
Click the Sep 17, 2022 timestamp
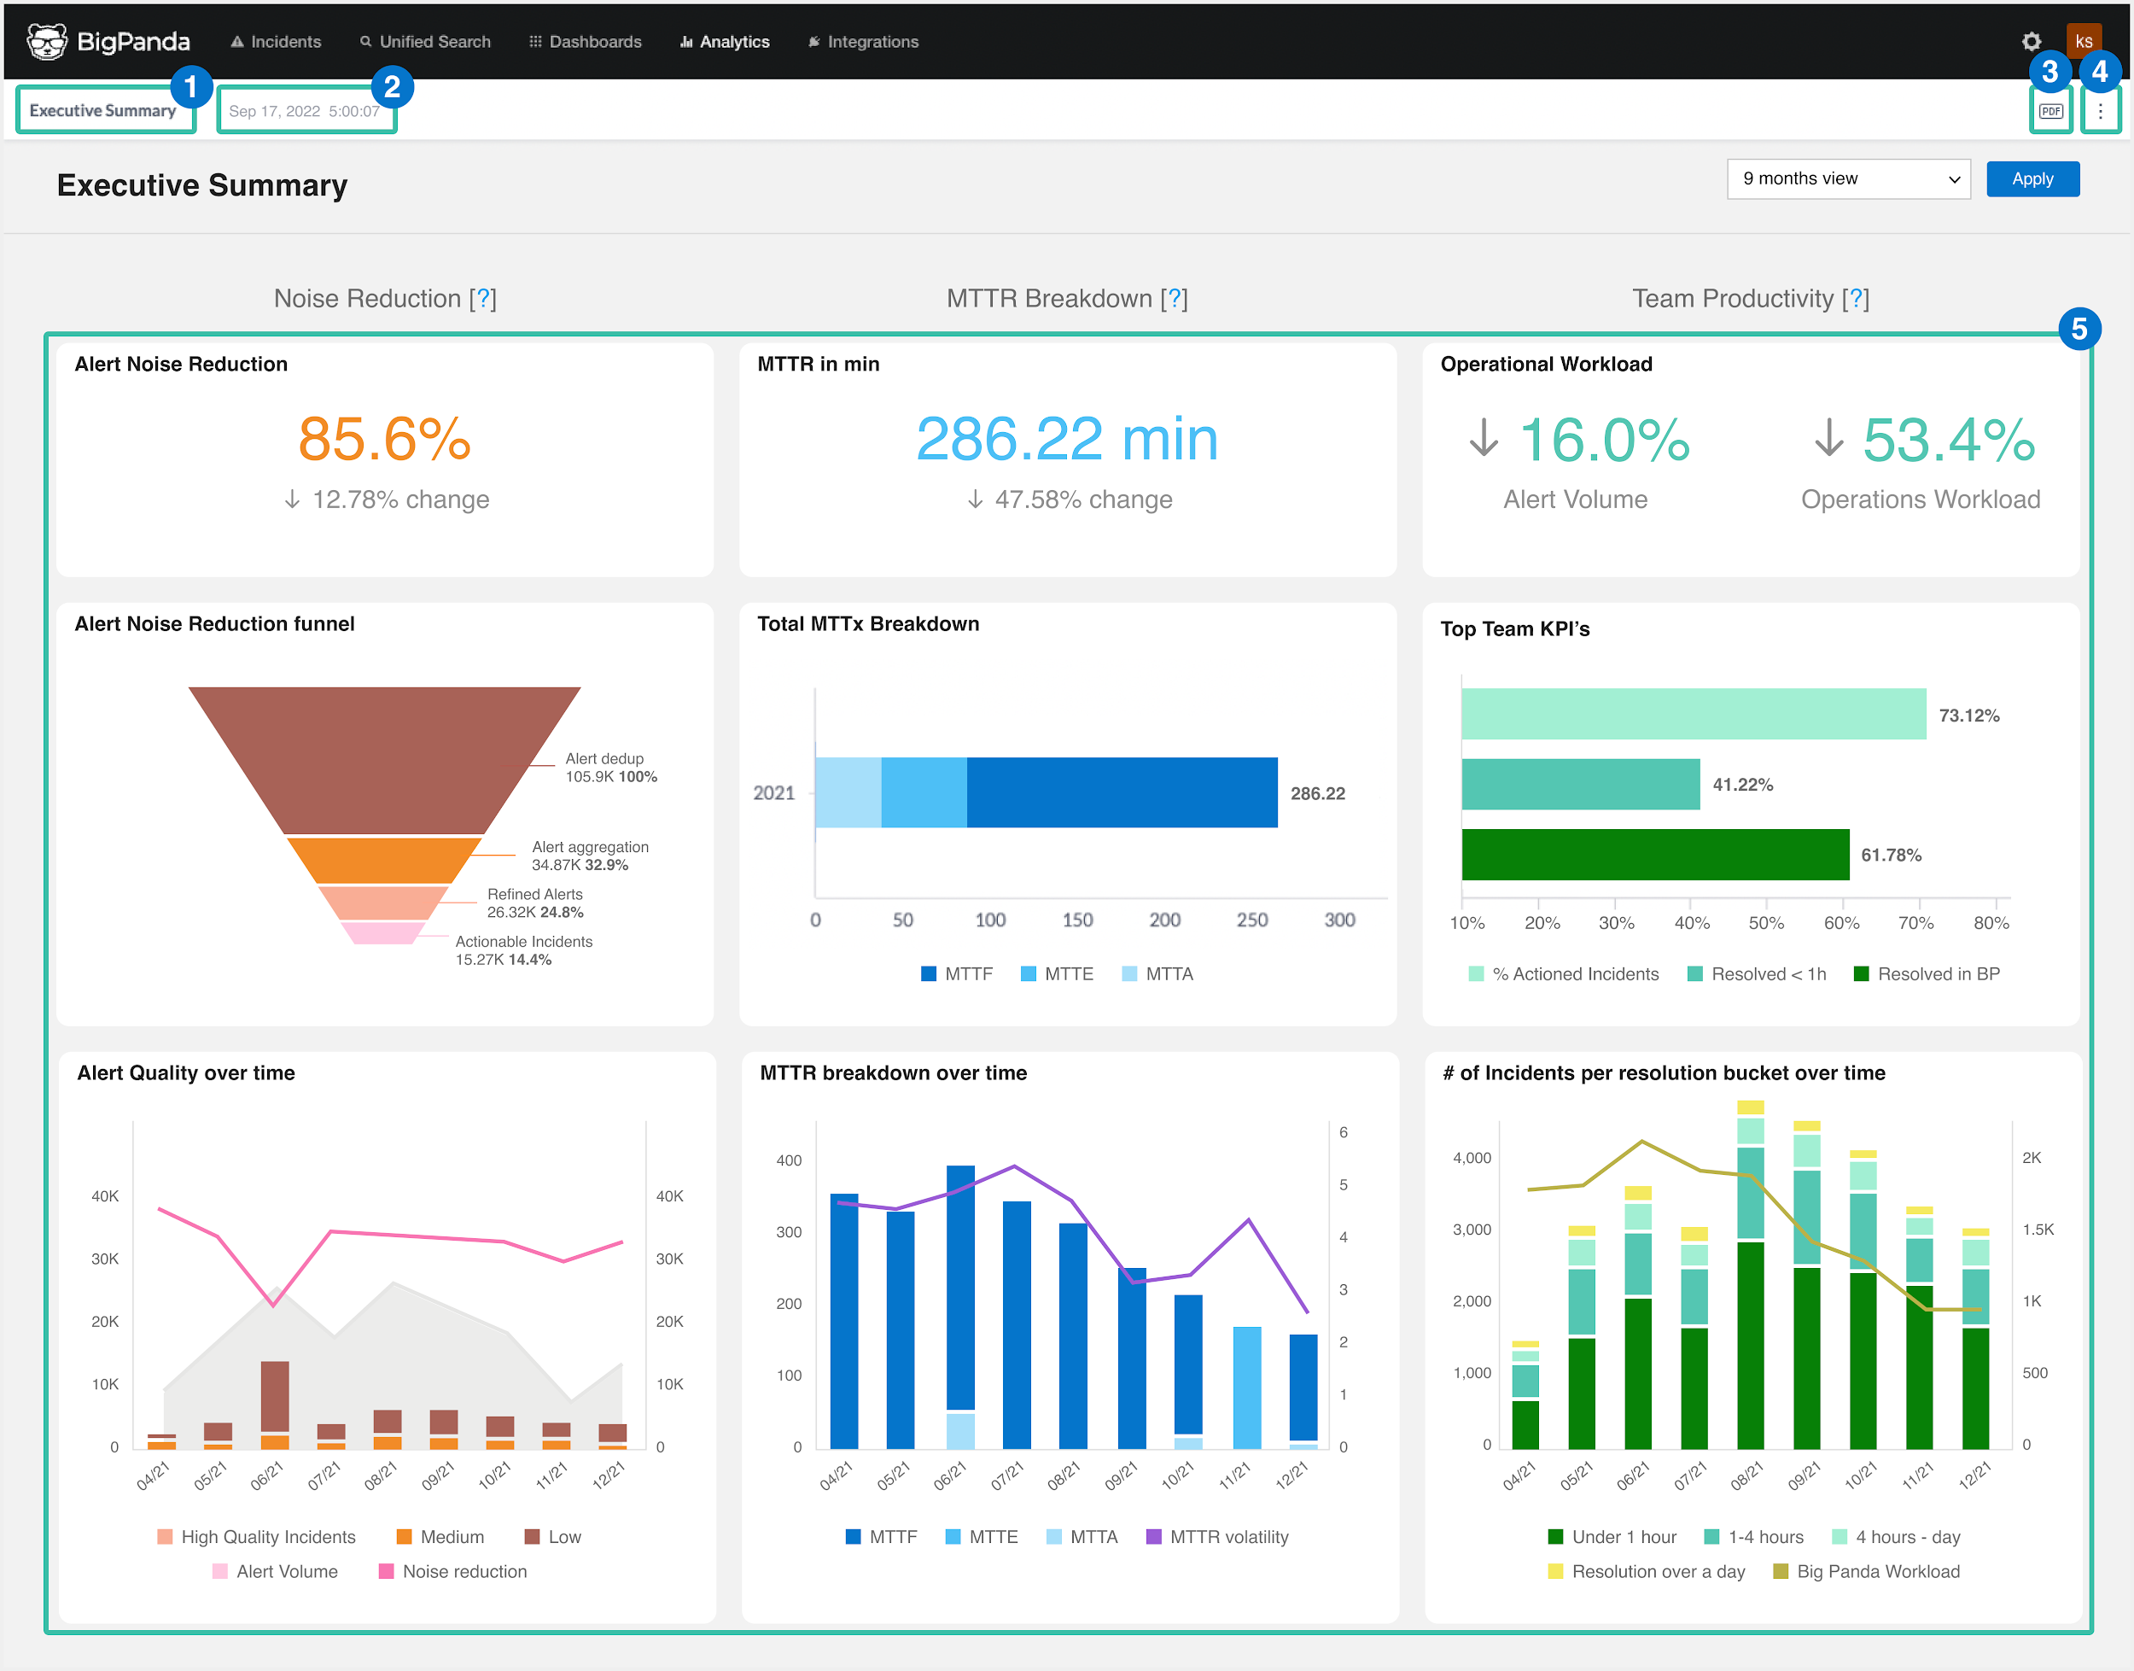[304, 110]
